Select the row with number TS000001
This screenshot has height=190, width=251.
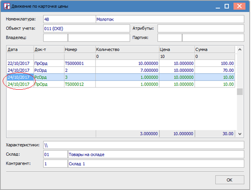(x=121, y=63)
